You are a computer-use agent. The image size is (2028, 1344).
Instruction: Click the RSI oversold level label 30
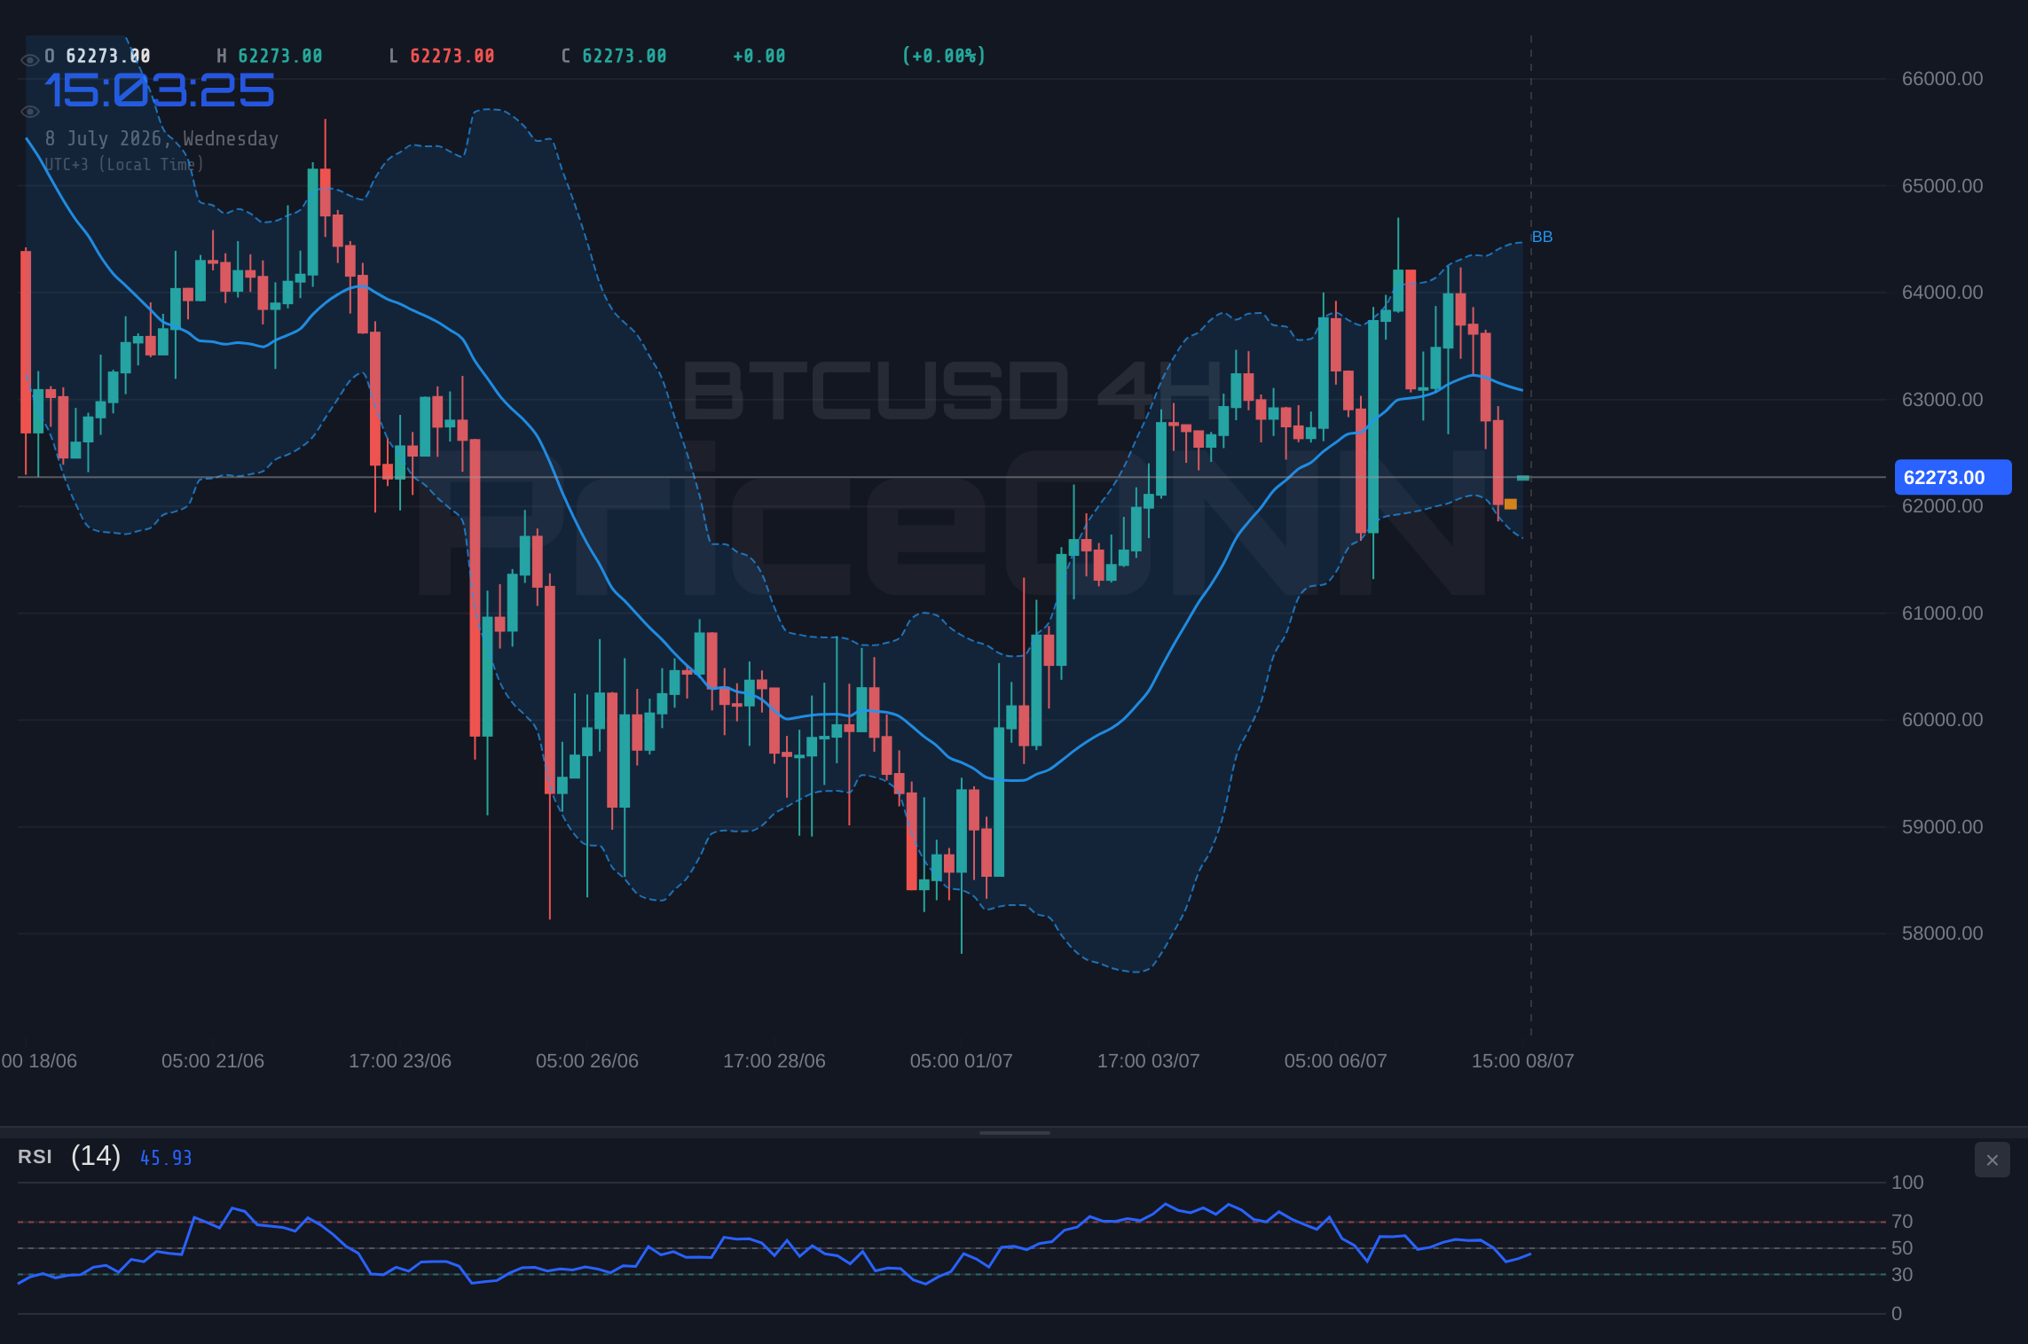pyautogui.click(x=1902, y=1275)
